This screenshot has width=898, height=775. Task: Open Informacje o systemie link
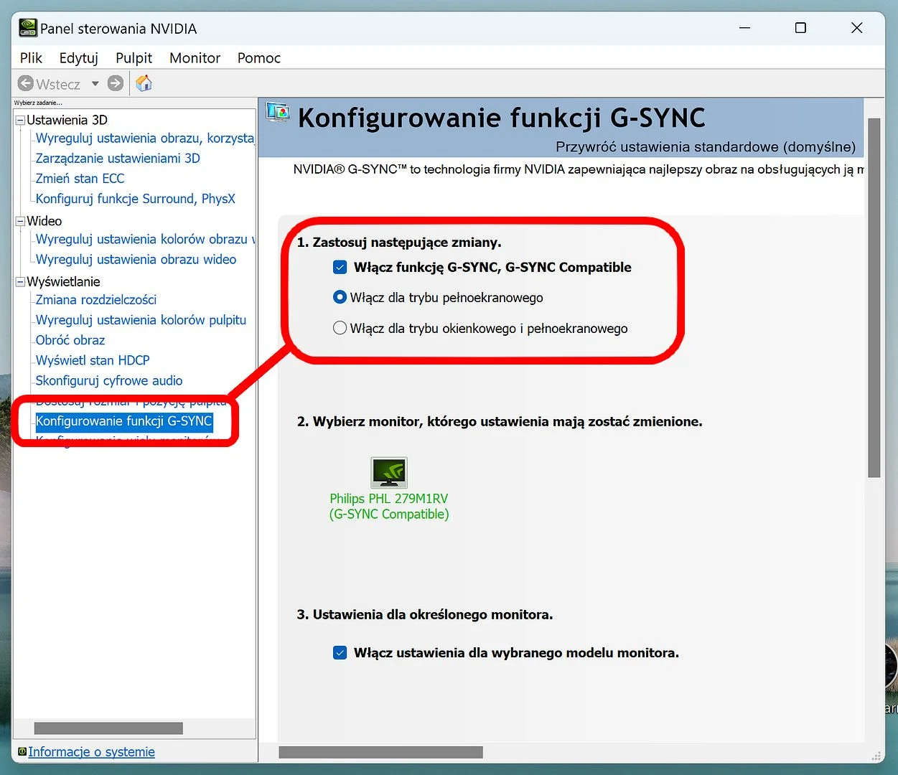click(91, 751)
